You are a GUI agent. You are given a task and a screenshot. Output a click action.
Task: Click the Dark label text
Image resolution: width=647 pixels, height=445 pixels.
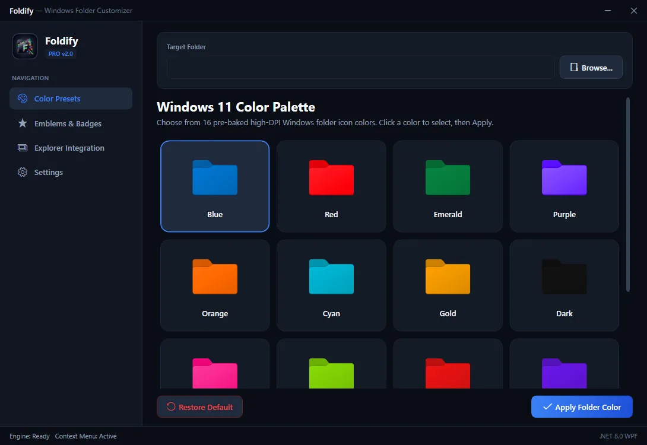pyautogui.click(x=564, y=313)
